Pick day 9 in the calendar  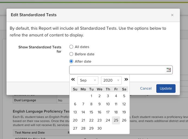point(99,104)
